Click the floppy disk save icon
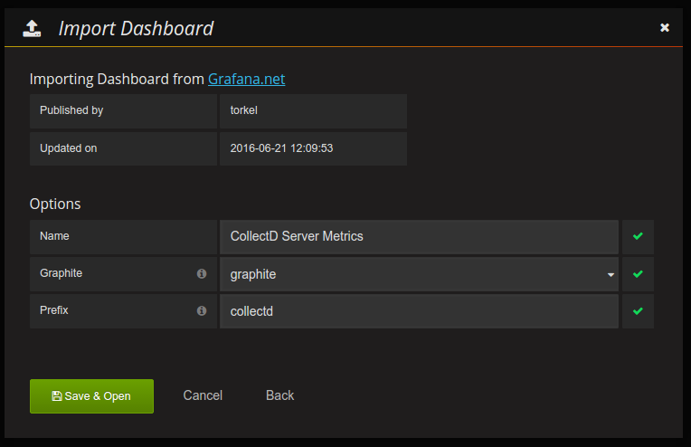The width and height of the screenshot is (691, 447). point(56,396)
